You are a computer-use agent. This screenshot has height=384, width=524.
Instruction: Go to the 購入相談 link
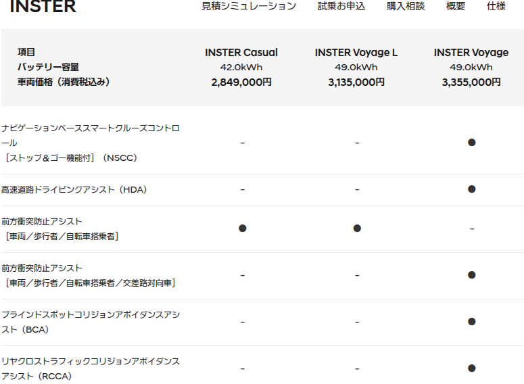point(406,6)
